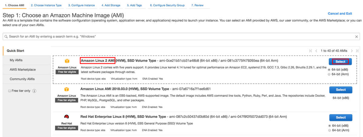The image size is (363, 137).
Task: Click the Amazon Linux AMI 2018.03.0 title
Action: tap(125, 89)
